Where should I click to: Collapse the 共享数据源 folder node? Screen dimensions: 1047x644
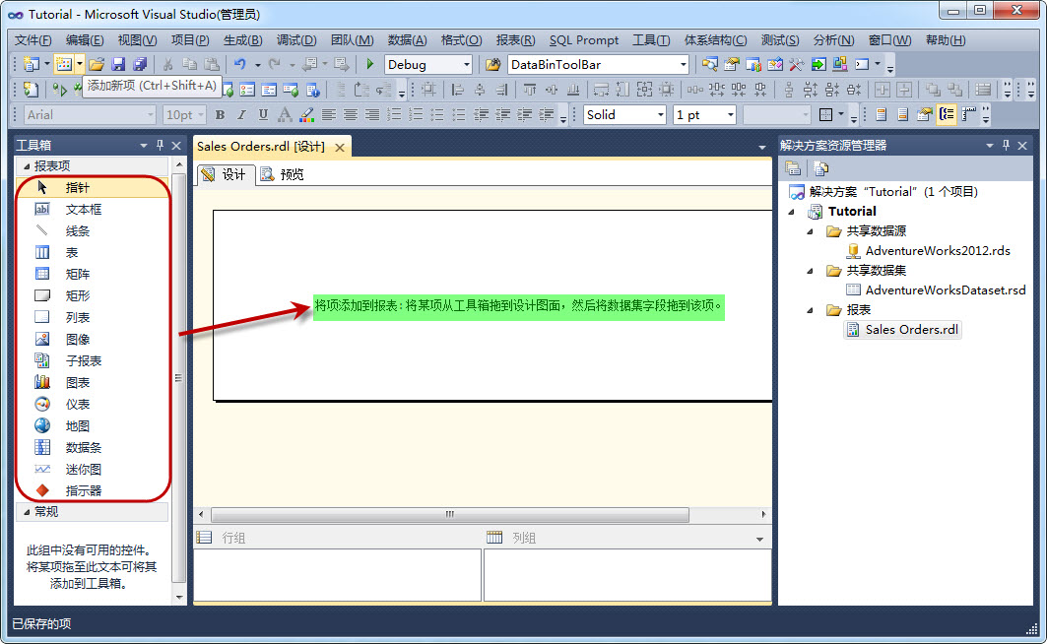810,231
